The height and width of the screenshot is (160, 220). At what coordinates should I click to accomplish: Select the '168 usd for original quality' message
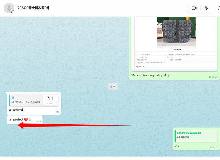(150, 75)
